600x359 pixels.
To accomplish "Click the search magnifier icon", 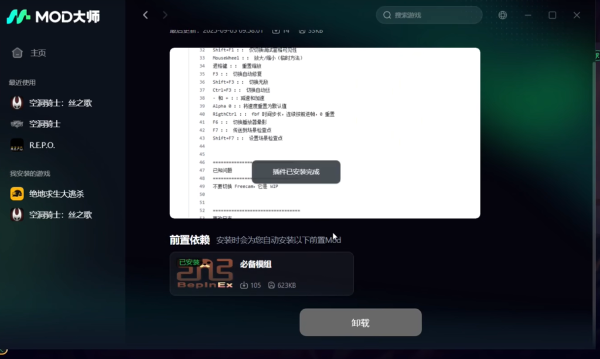I will [387, 15].
